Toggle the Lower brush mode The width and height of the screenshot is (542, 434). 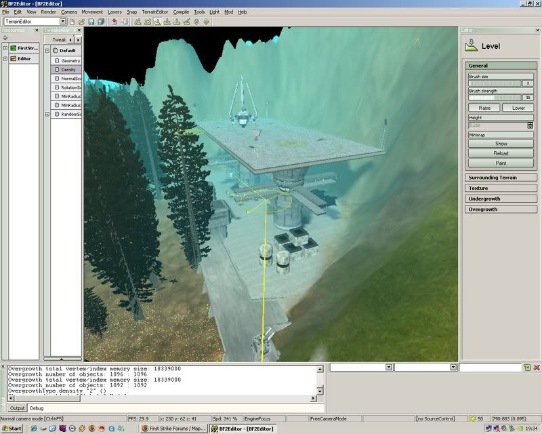[x=518, y=108]
